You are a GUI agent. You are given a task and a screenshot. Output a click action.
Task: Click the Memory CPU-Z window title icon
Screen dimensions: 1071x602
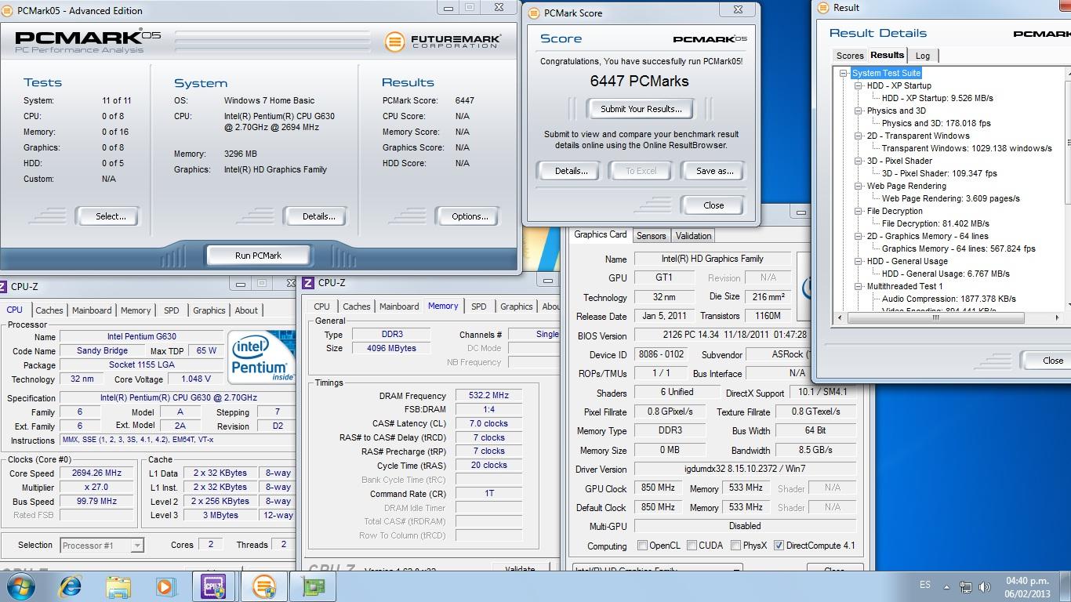coord(308,283)
